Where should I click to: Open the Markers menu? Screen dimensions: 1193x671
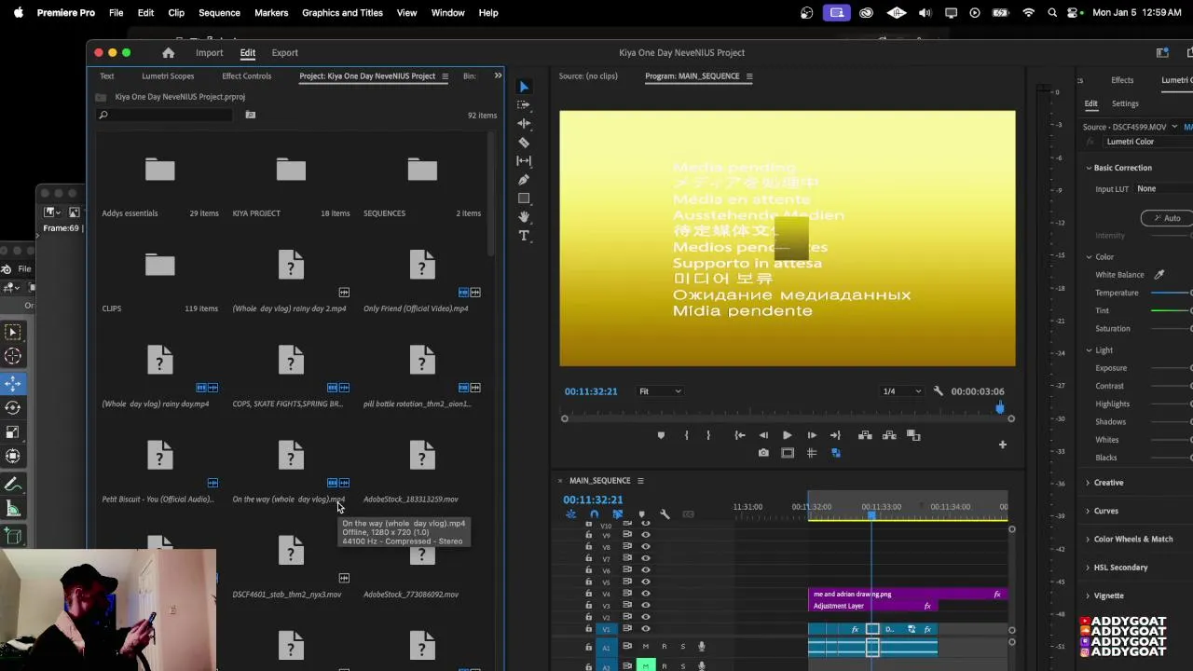click(x=271, y=13)
